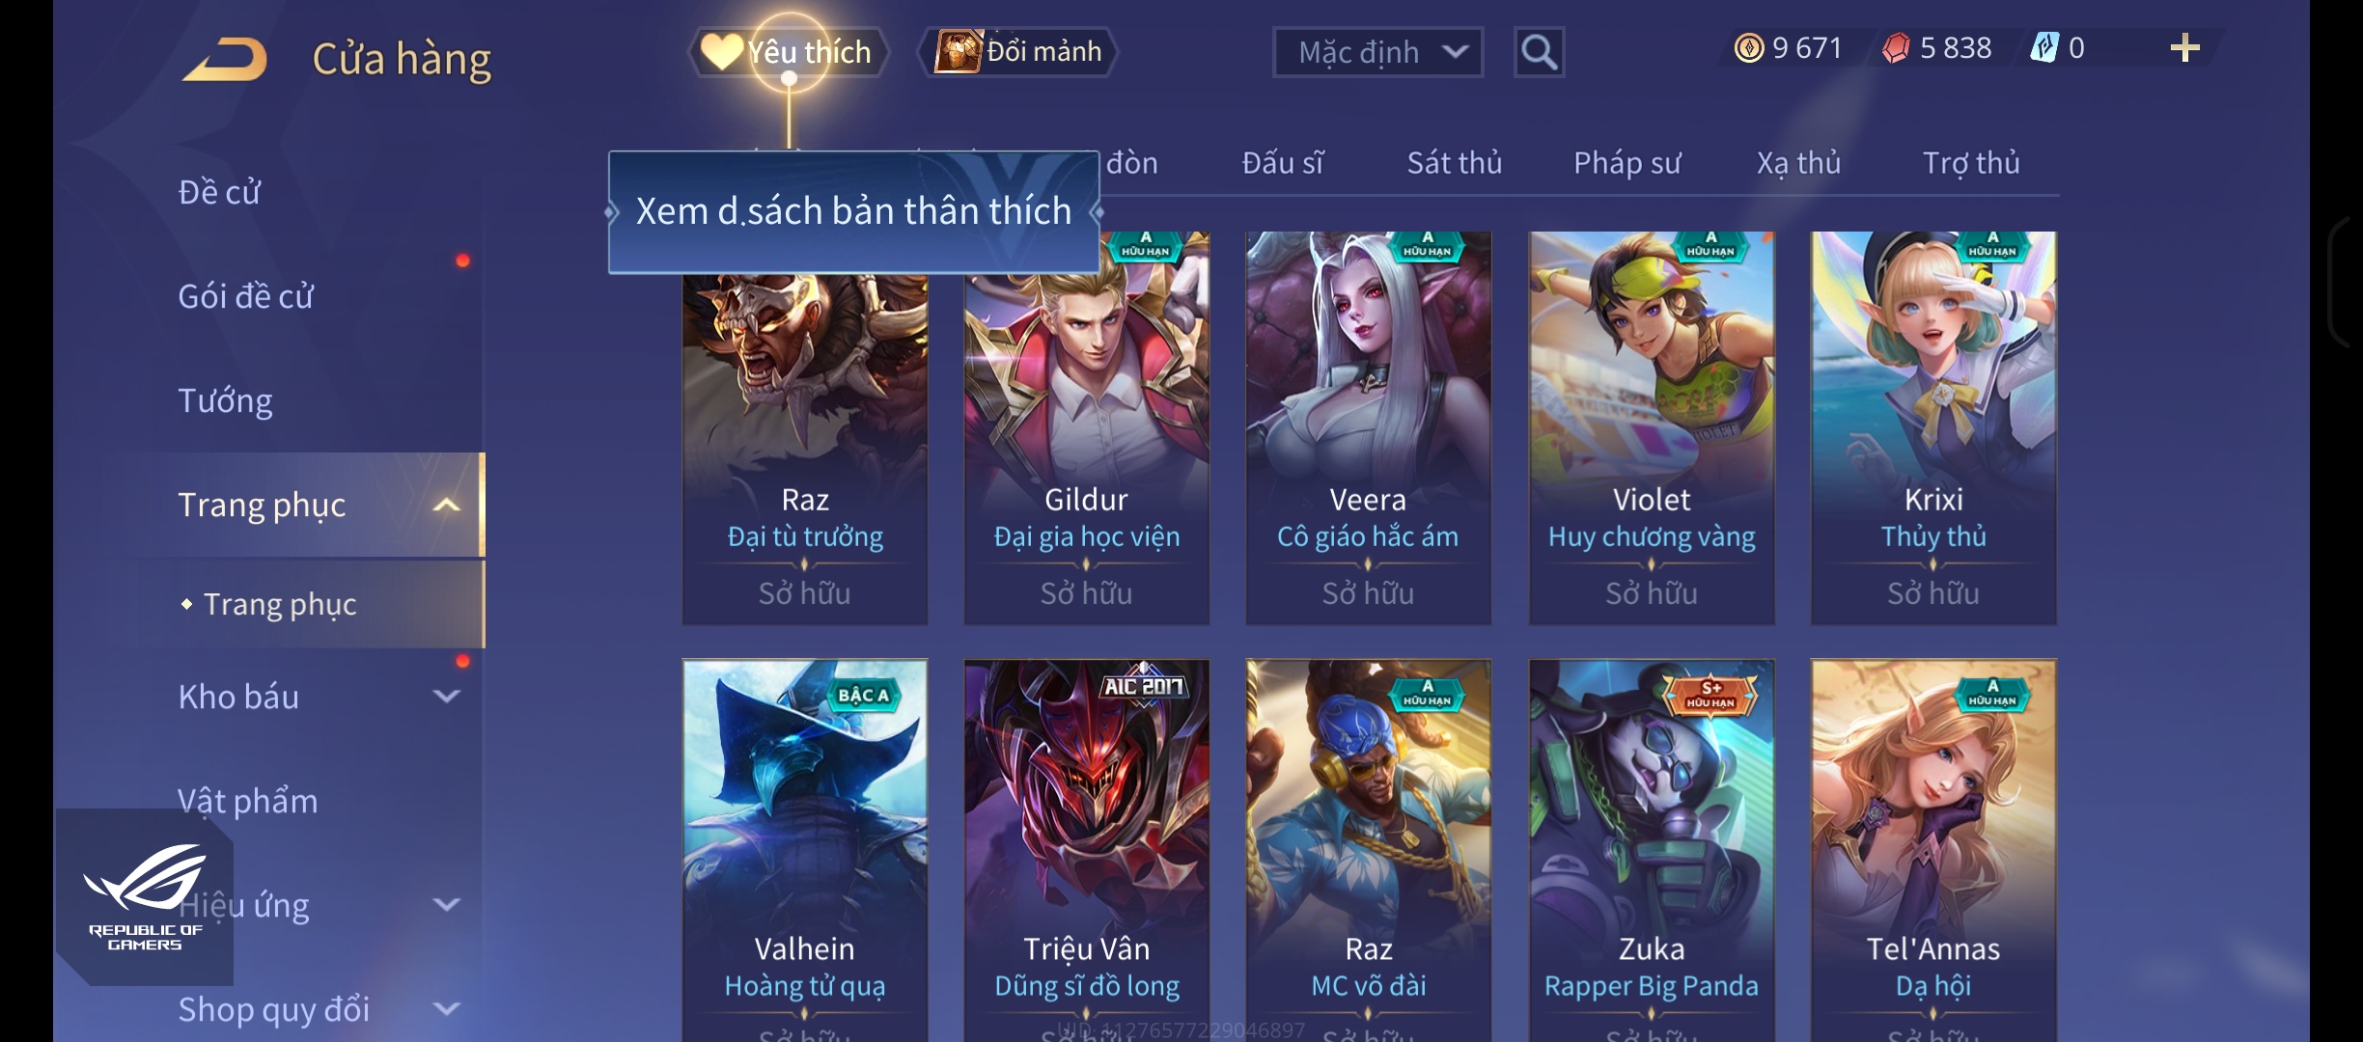This screenshot has height=1042, width=2363.
Task: Open Zuka Rapper Big Panda skin card
Action: point(1652,849)
